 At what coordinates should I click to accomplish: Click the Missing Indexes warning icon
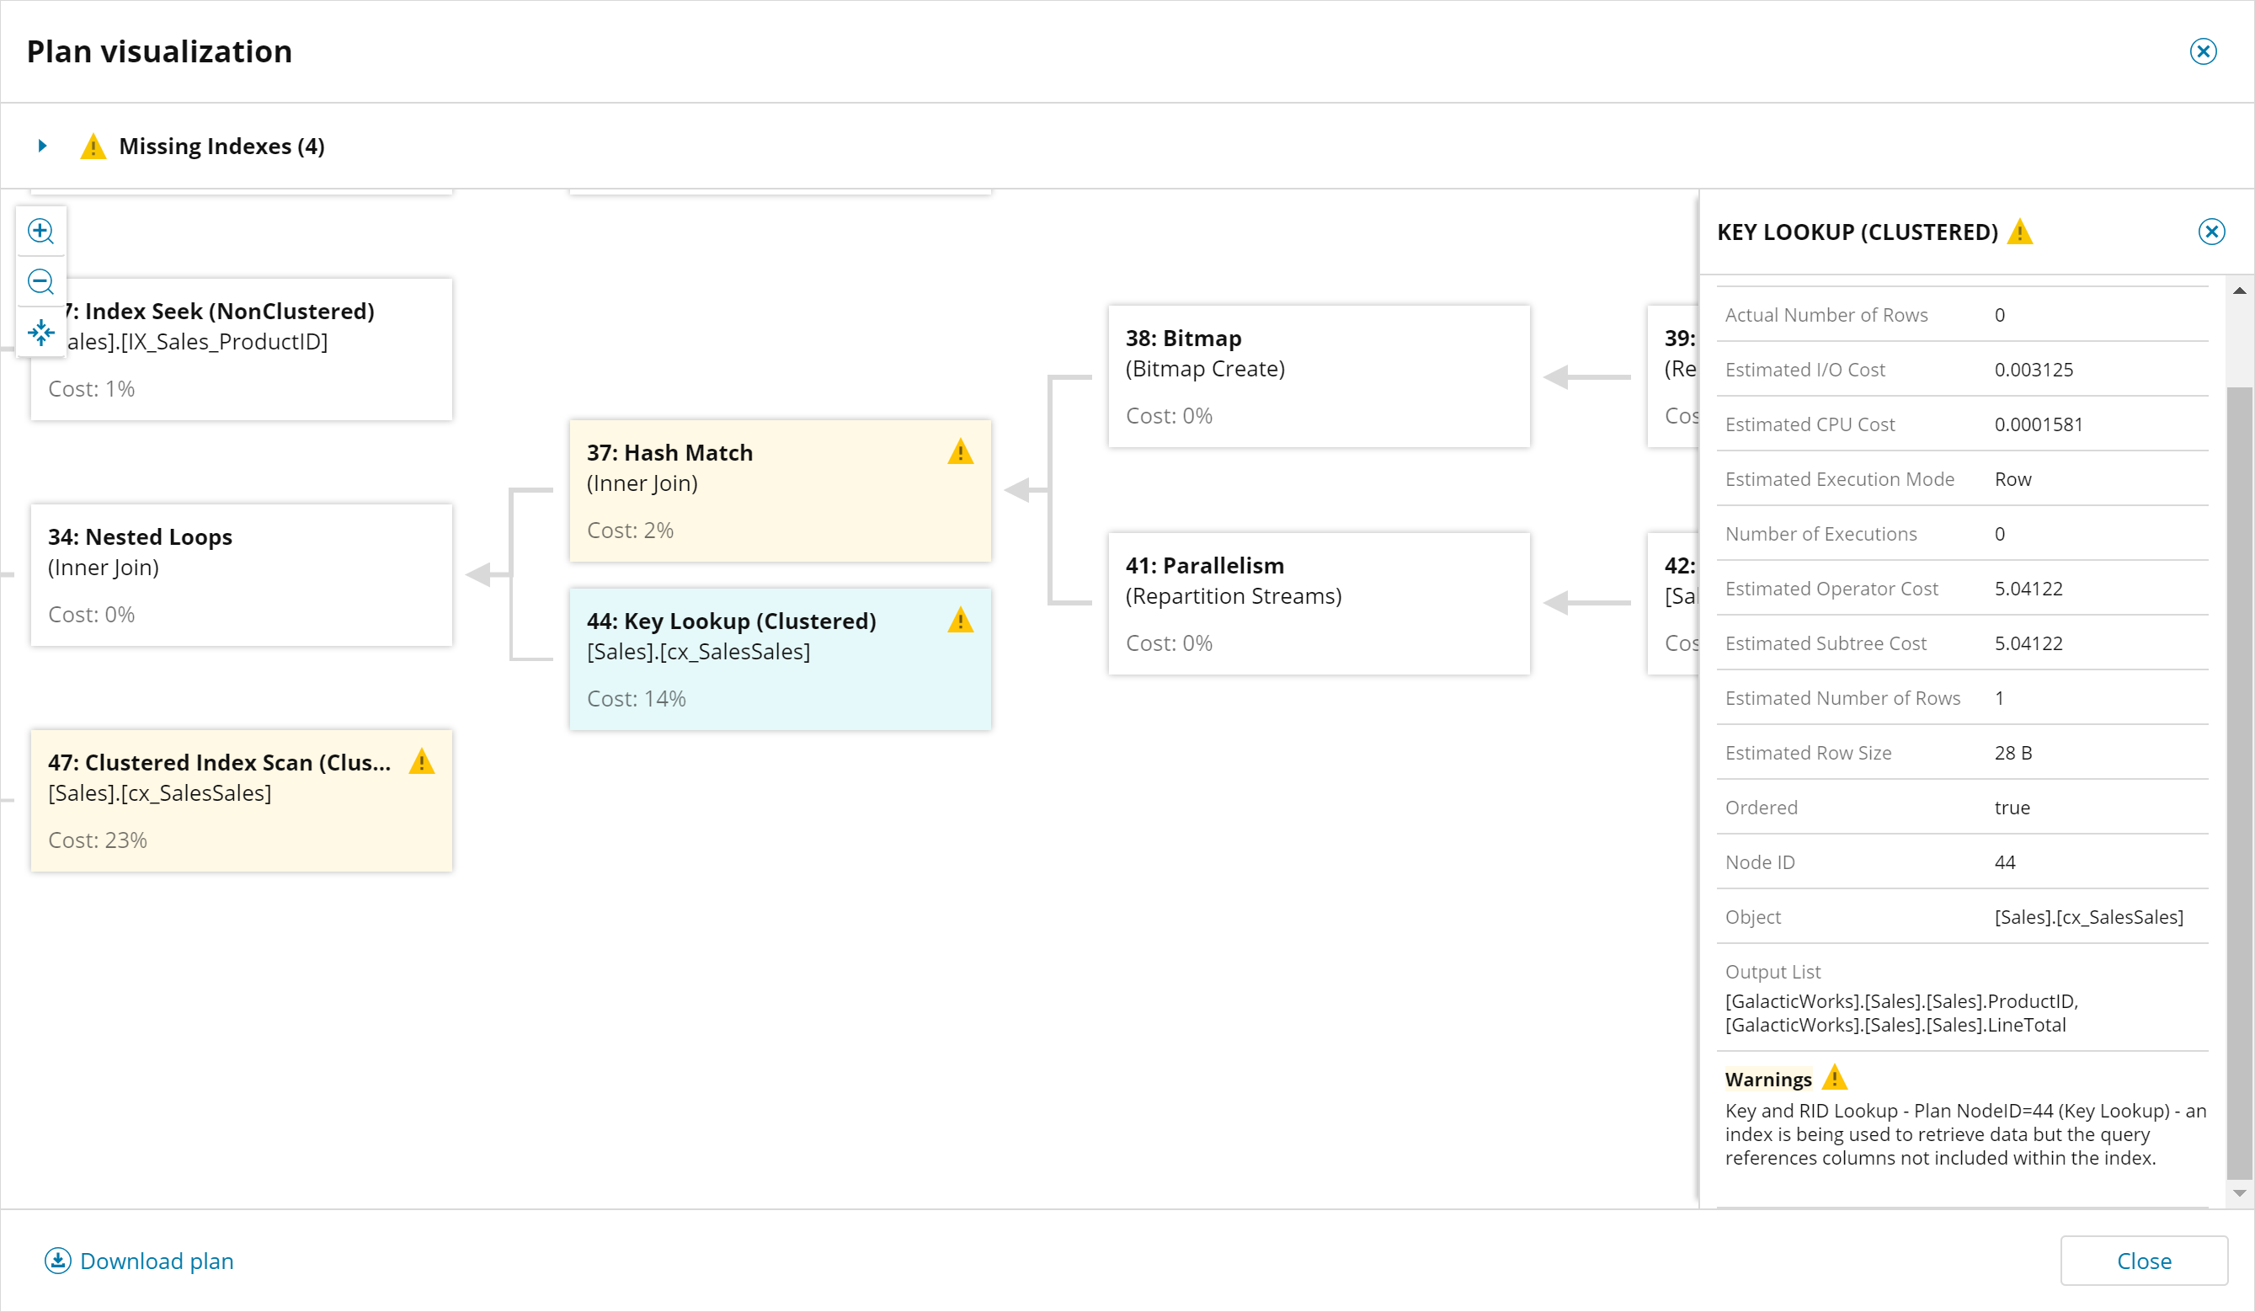pos(93,146)
